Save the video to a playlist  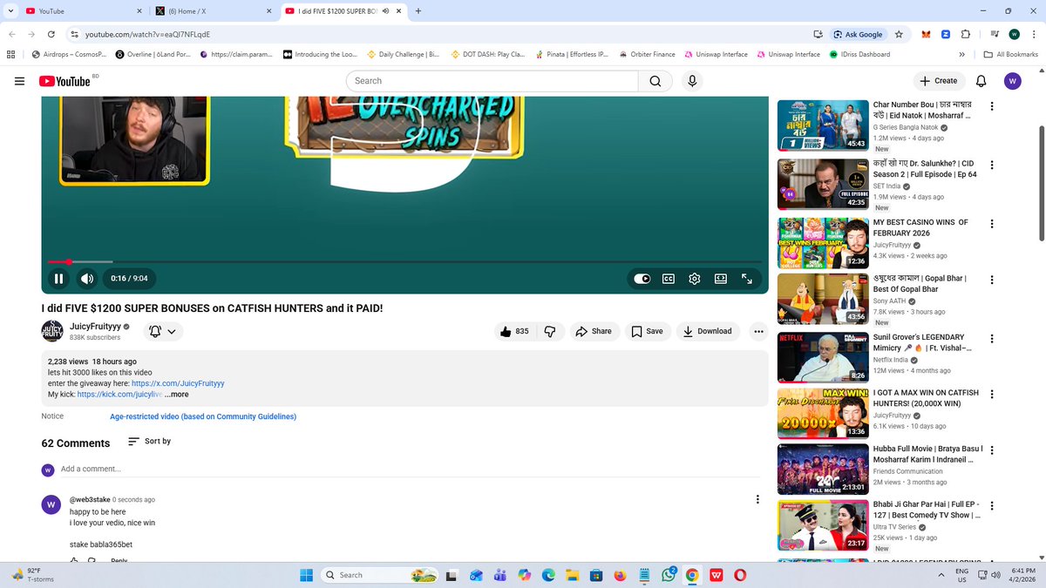pos(647,331)
